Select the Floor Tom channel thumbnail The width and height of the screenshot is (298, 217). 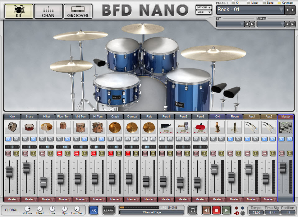coord(64,127)
